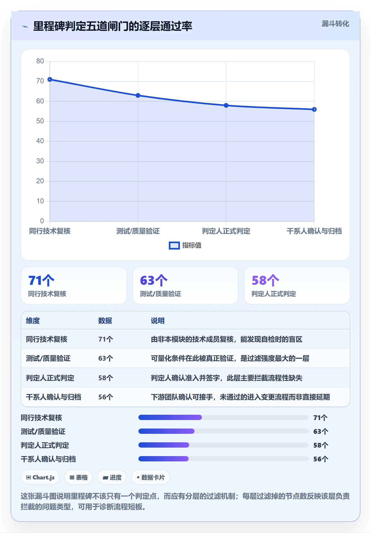Toggle the 指标值 legend swatch
The image size is (371, 533).
pyautogui.click(x=174, y=246)
